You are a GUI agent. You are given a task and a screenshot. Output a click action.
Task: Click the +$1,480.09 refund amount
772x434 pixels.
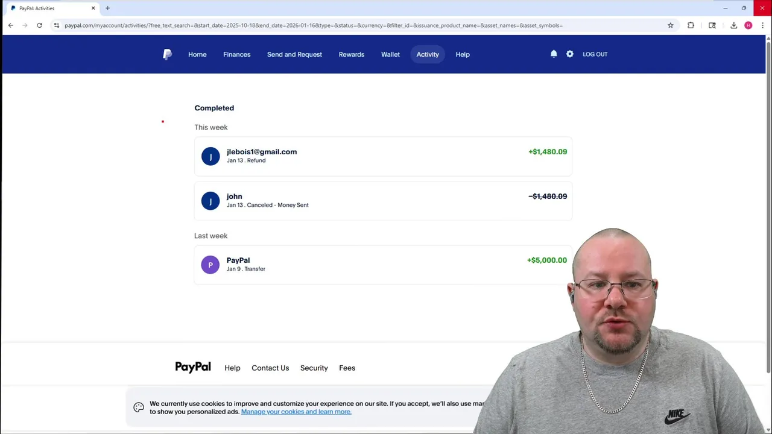click(548, 152)
